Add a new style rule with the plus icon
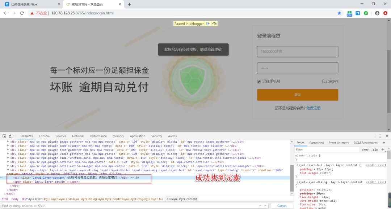Screen dimensions: 391x209 click(383, 149)
